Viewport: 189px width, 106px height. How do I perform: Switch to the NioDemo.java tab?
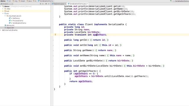tap(59, 4)
